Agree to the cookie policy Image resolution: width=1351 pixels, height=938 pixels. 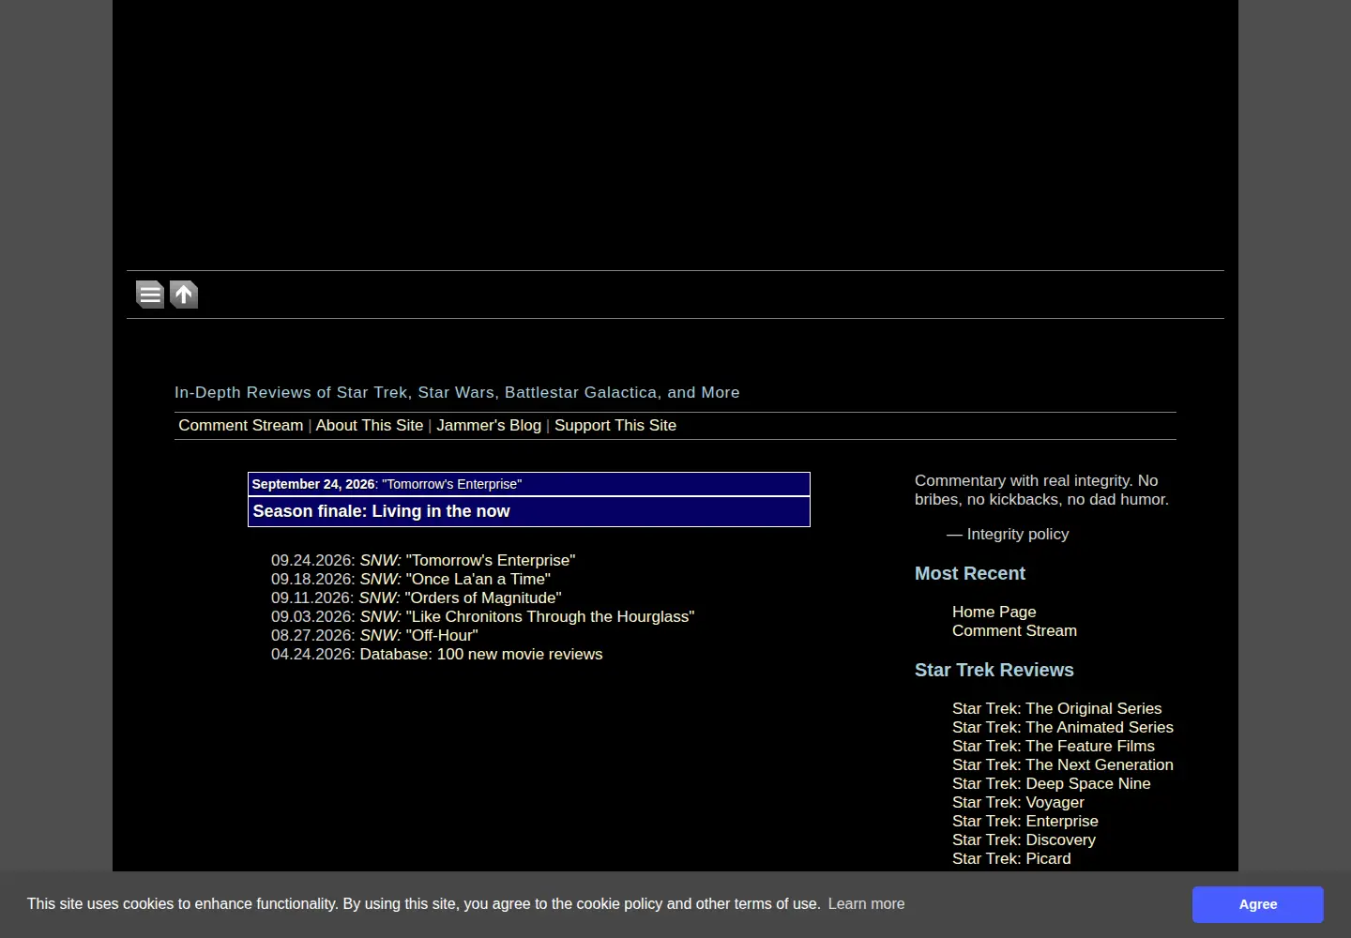click(1258, 904)
